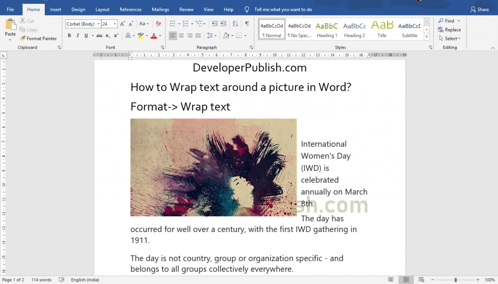The height and width of the screenshot is (284, 498).
Task: Expand the bullet list options
Action: click(x=178, y=23)
